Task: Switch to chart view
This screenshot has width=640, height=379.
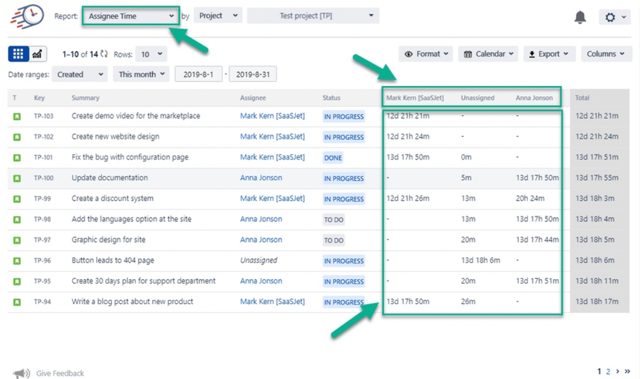Action: [x=38, y=54]
